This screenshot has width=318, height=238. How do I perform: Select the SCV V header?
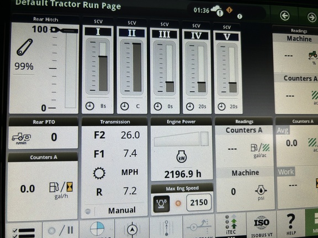227,37
